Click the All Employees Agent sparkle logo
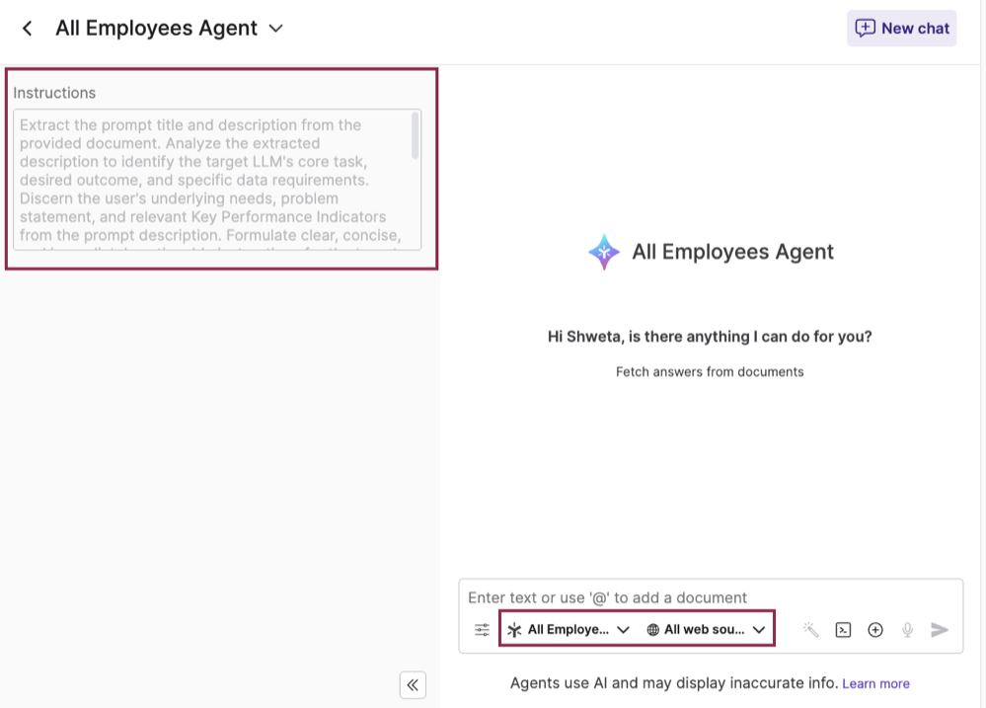 tap(602, 252)
